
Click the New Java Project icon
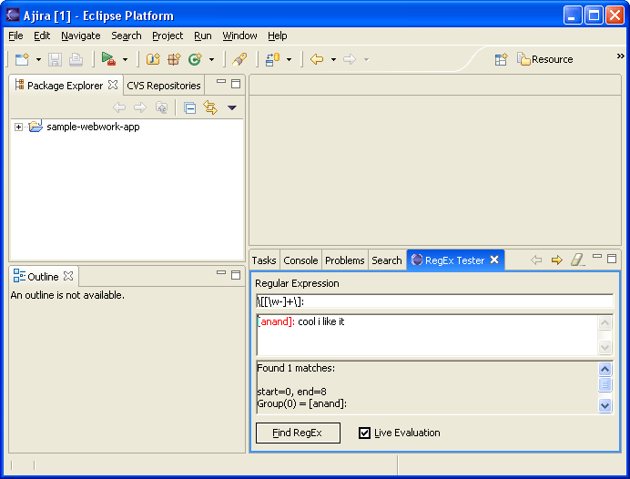pyautogui.click(x=153, y=59)
